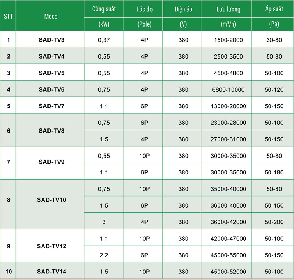Image resolution: width=294 pixels, height=279 pixels.
Task: Select the SAD-TV8 model cell
Action: [51, 131]
